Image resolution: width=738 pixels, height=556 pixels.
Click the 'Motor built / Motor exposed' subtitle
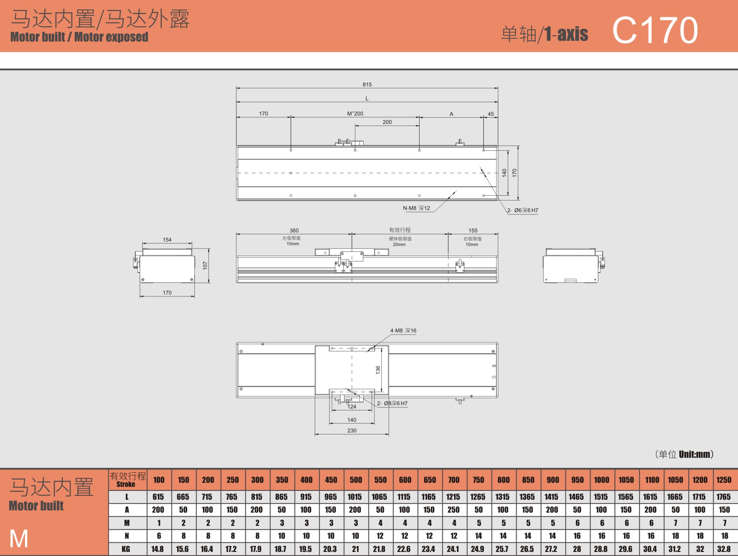(79, 37)
